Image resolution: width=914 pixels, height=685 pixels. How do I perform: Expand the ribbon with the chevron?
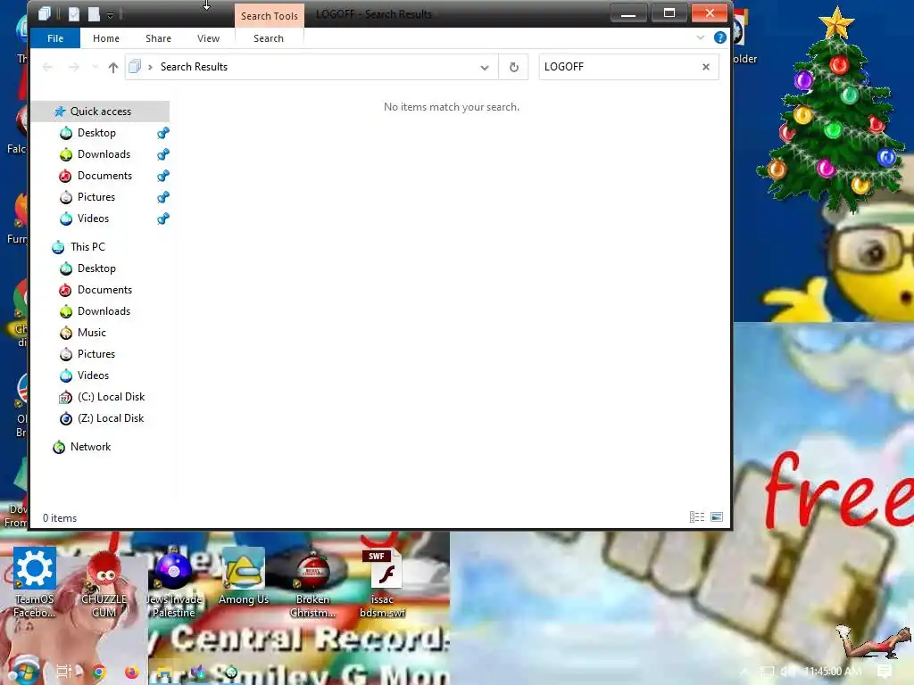[x=700, y=37]
